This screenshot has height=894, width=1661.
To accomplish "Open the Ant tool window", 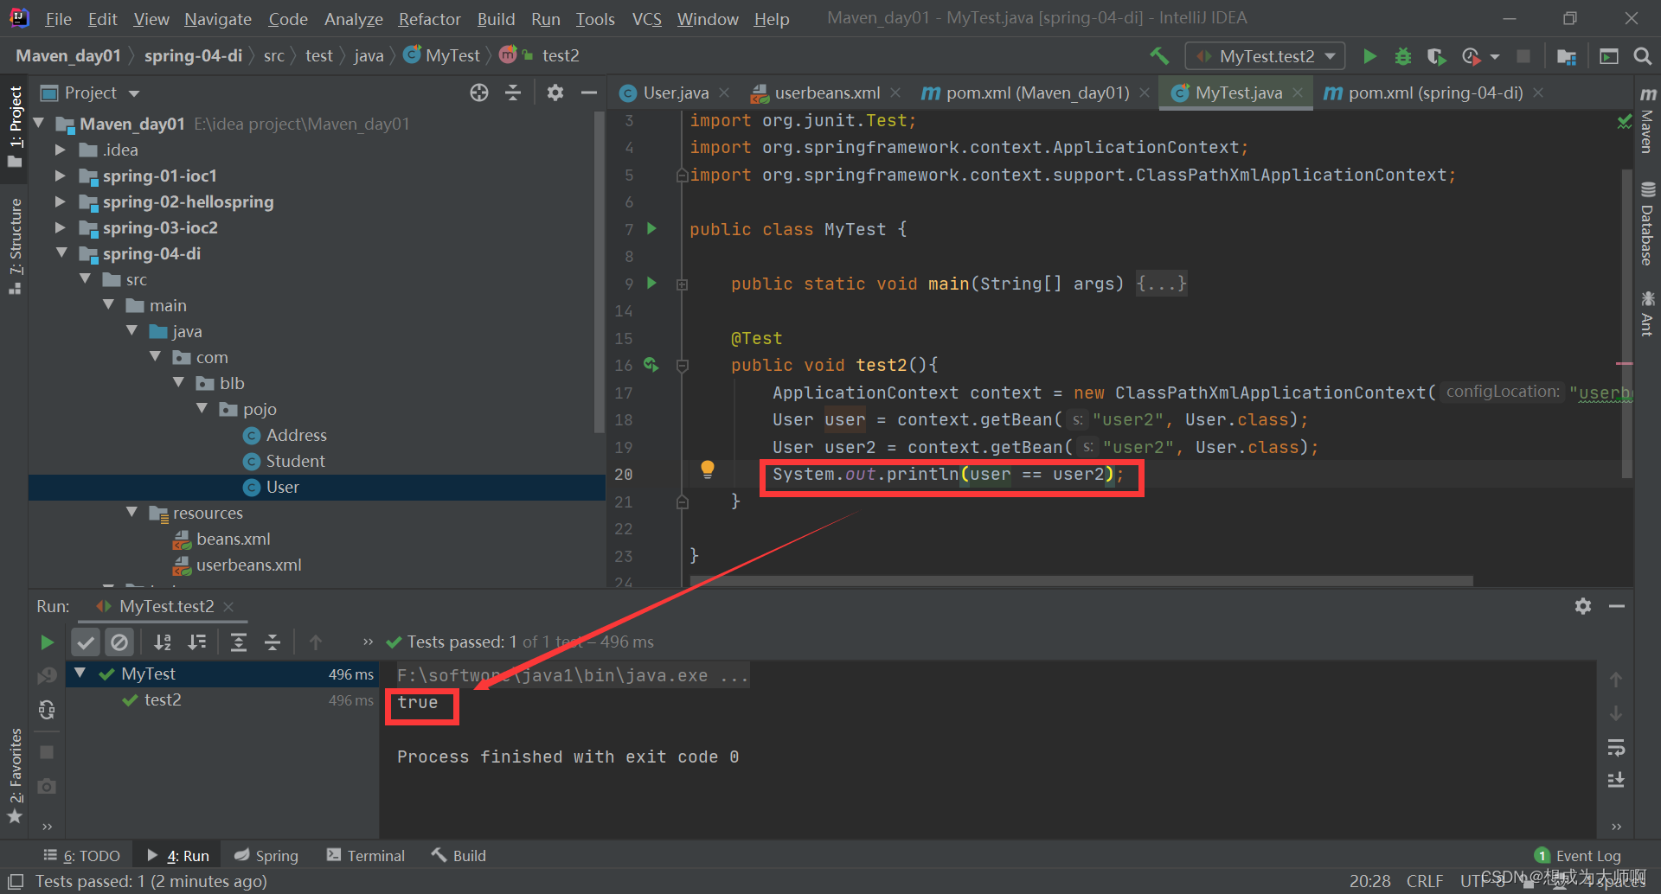I will (x=1647, y=314).
